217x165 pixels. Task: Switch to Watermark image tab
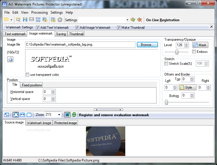(39, 123)
